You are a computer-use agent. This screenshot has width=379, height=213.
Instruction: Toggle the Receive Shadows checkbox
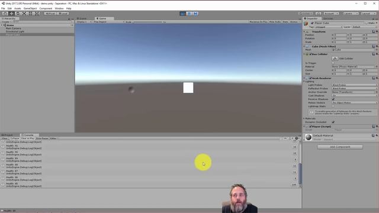coord(333,99)
